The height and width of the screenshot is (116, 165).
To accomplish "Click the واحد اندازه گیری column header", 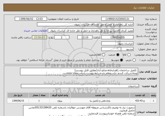I will pyautogui.click(x=60, y=95).
